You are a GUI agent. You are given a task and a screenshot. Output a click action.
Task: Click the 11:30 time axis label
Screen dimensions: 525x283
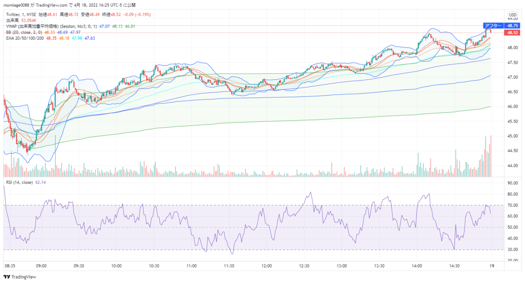pos(229,266)
